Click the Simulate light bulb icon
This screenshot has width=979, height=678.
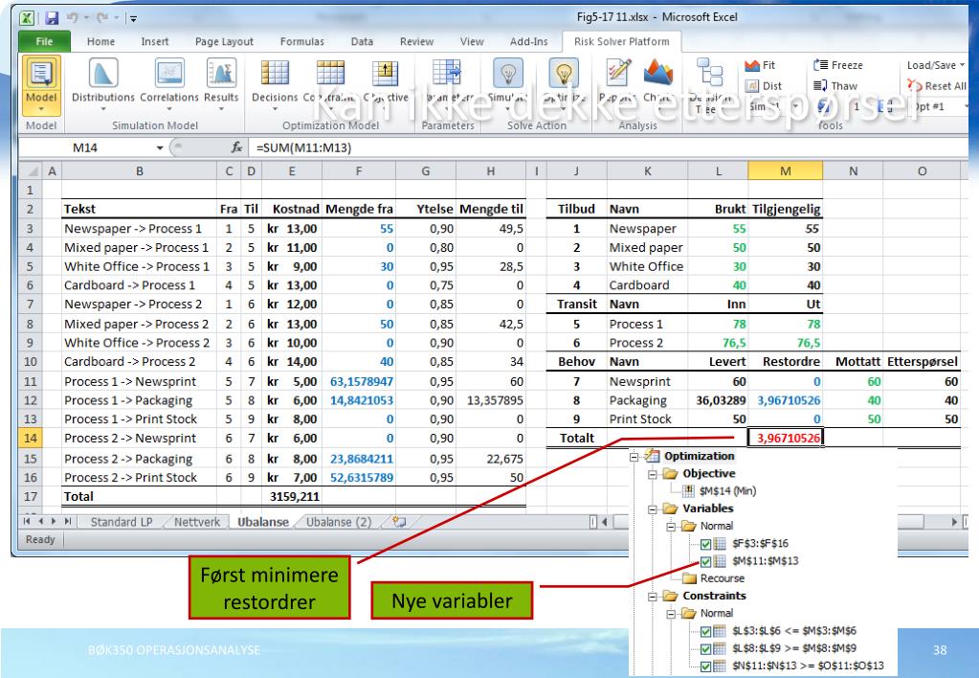pos(507,73)
